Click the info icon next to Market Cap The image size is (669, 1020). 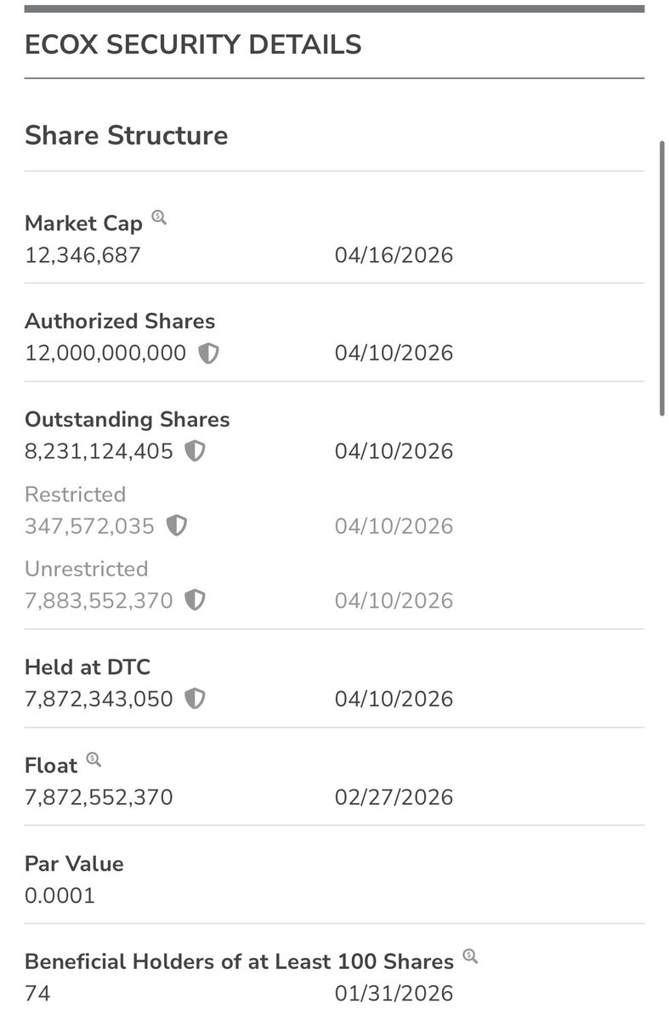159,218
